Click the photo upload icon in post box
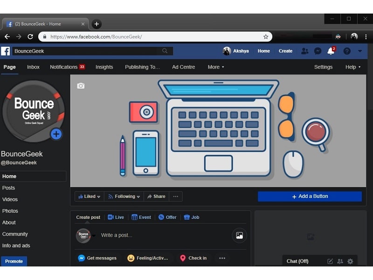The height and width of the screenshot is (280, 373). click(239, 235)
